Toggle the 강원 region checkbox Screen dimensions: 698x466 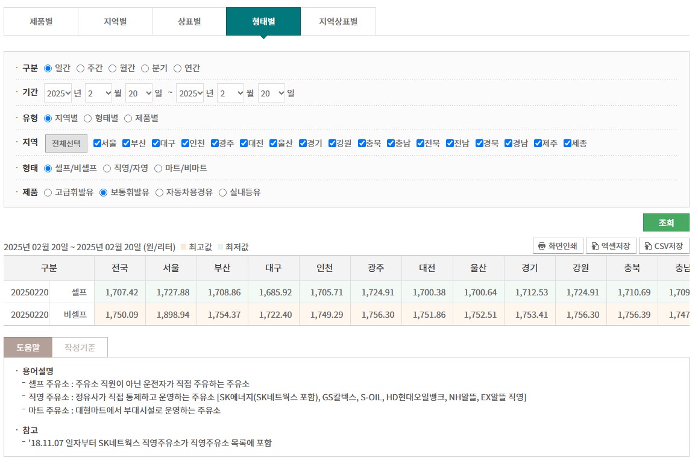coord(332,143)
